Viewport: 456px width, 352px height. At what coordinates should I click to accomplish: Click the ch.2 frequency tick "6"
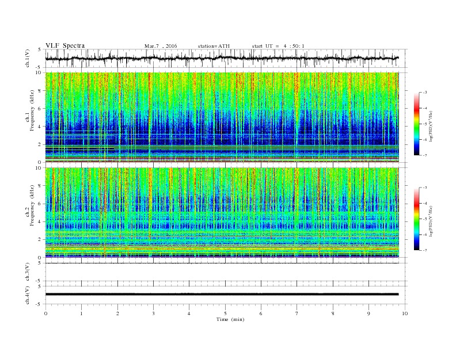(40, 204)
